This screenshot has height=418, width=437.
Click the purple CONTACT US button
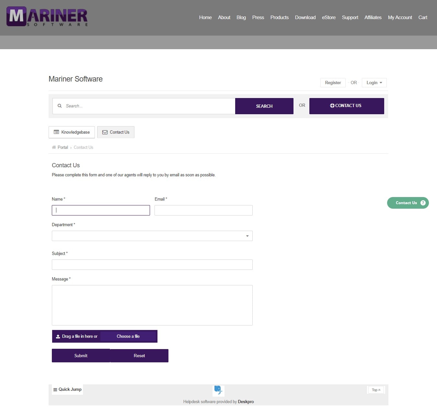(x=347, y=106)
